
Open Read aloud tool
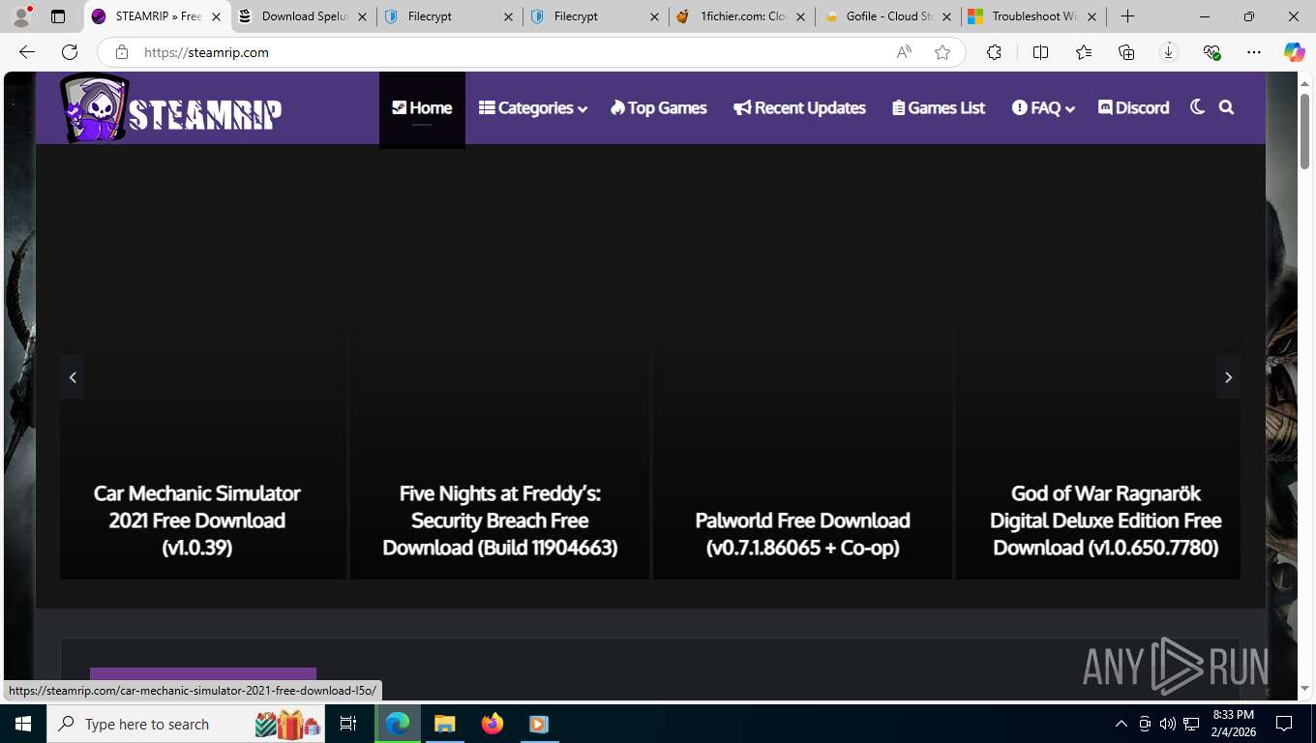(x=904, y=52)
